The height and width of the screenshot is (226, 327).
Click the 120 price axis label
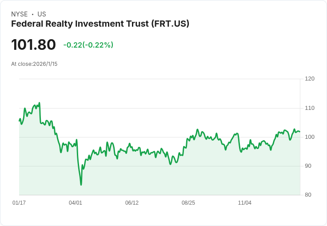[x=310, y=79]
